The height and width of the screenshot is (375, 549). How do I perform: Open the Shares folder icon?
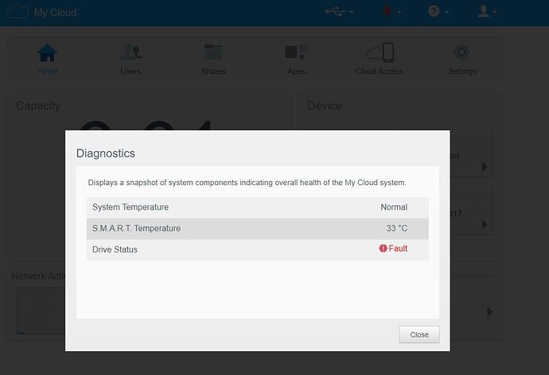coord(213,52)
